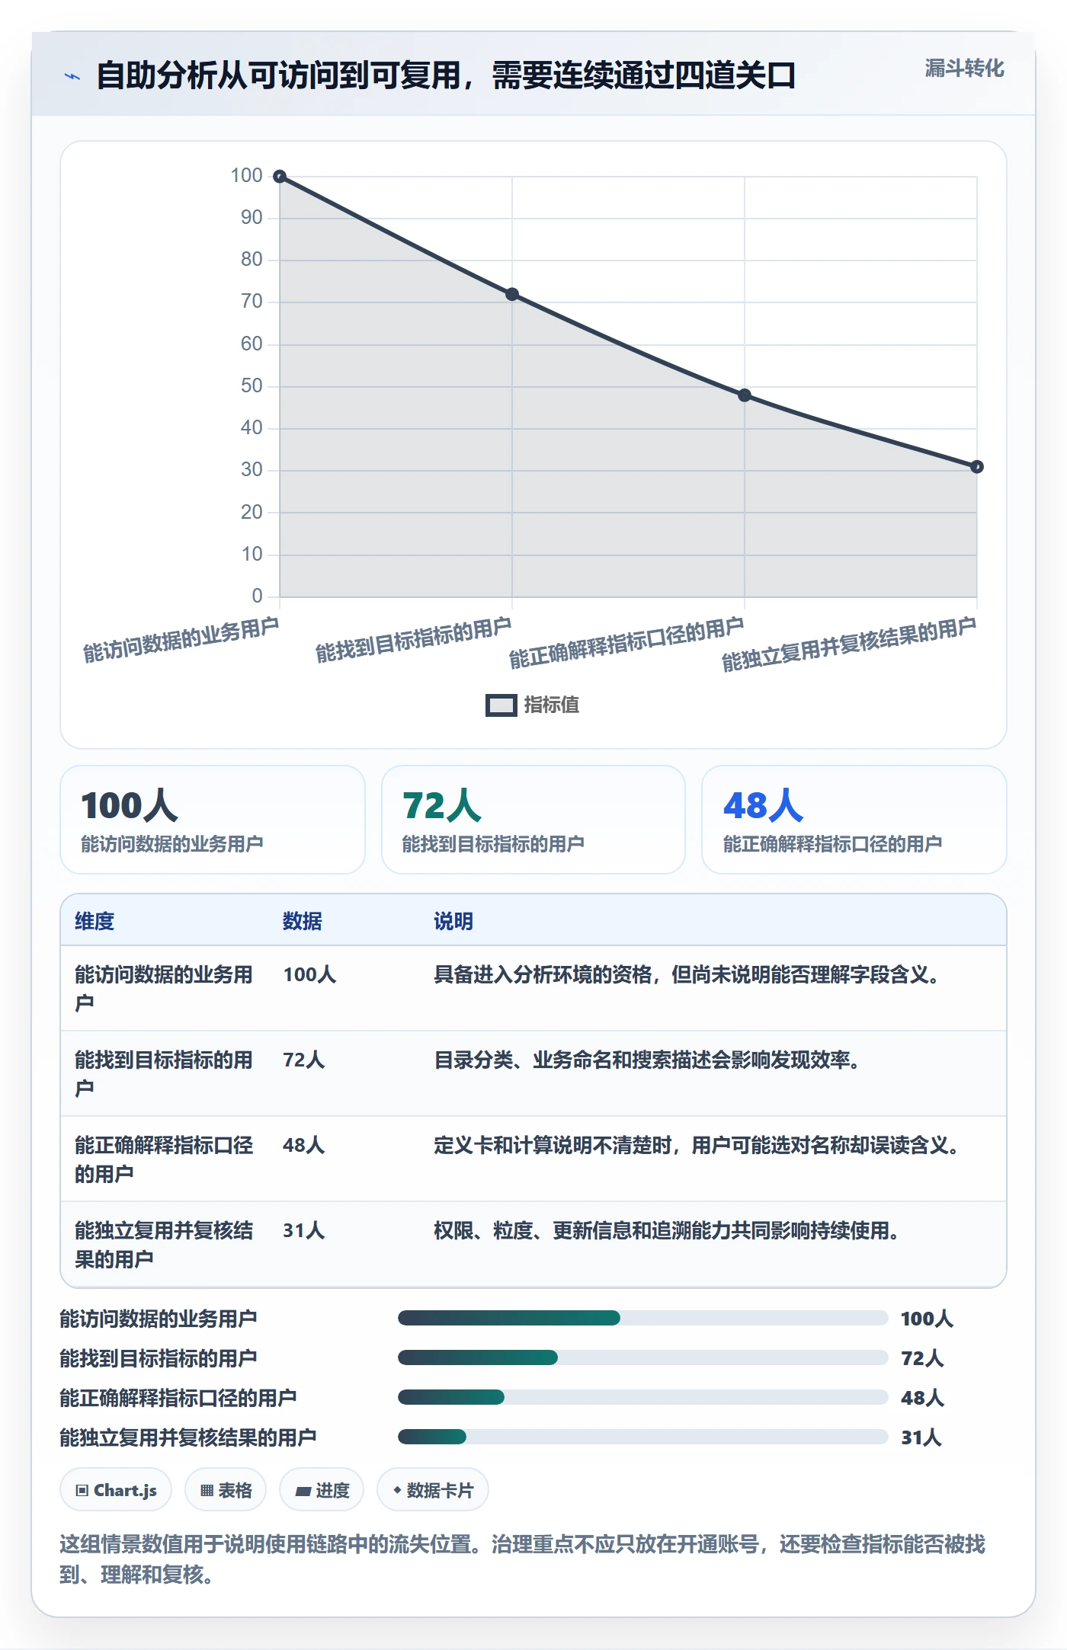Click the chart data point at 100

click(x=280, y=177)
